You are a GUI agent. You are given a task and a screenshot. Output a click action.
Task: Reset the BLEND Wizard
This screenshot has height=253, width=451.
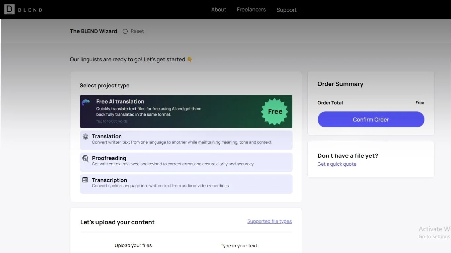[x=133, y=31]
